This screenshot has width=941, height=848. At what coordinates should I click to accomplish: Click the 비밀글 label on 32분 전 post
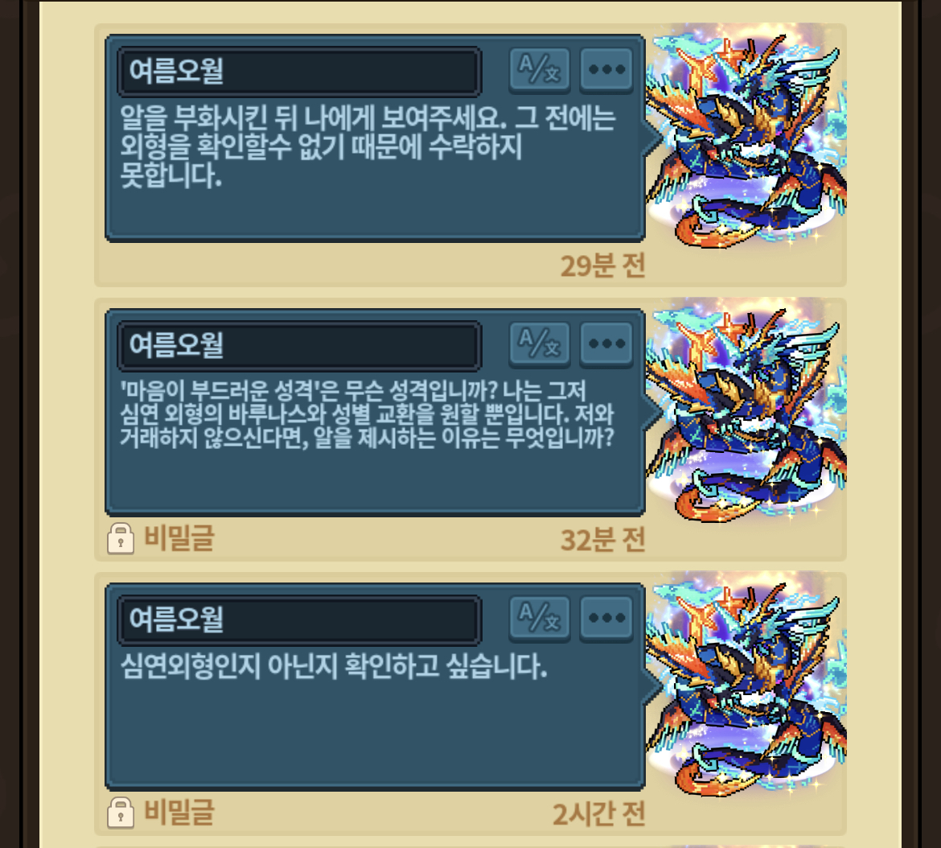click(179, 537)
